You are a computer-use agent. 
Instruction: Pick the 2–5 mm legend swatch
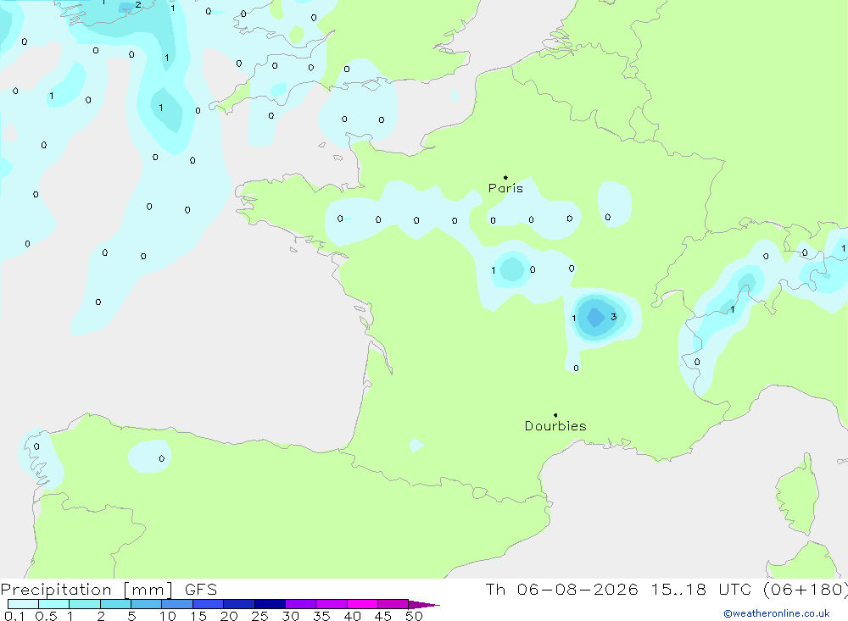coord(115,604)
